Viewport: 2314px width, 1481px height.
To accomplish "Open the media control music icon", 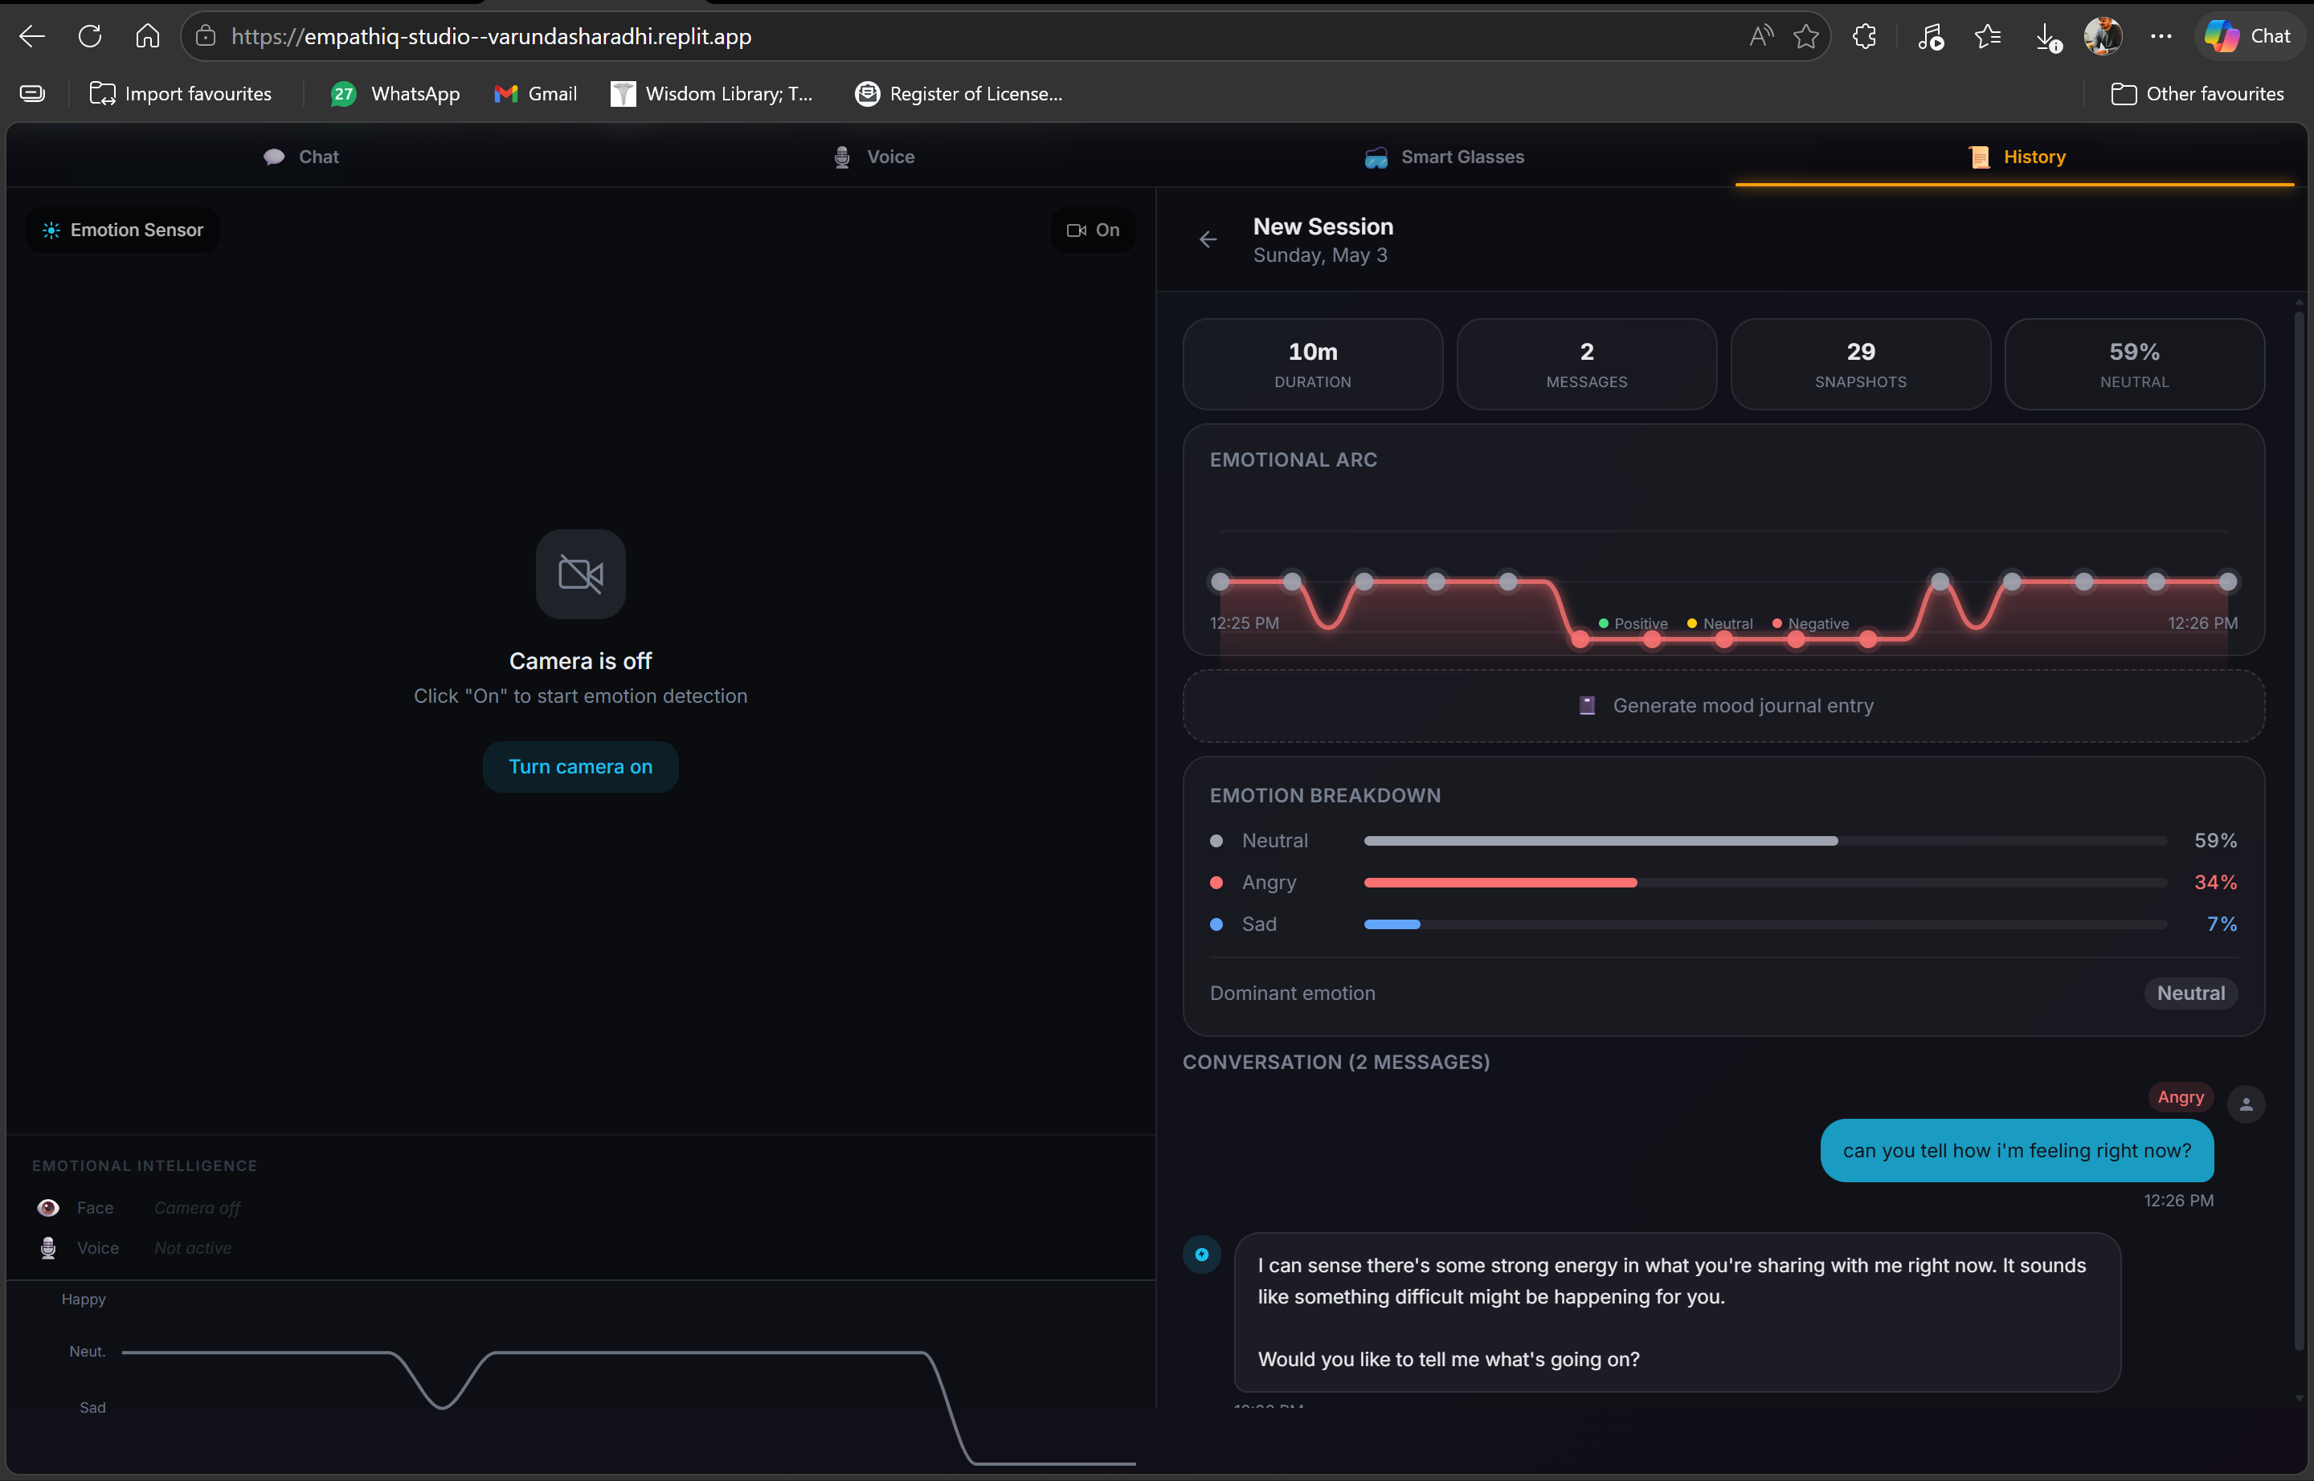I will click(1930, 37).
